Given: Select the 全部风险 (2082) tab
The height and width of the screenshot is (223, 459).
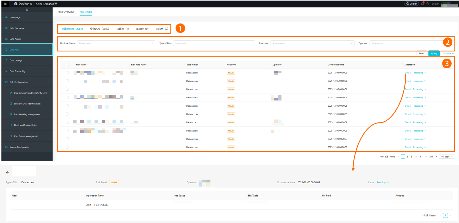Looking at the screenshot, I should [100, 29].
